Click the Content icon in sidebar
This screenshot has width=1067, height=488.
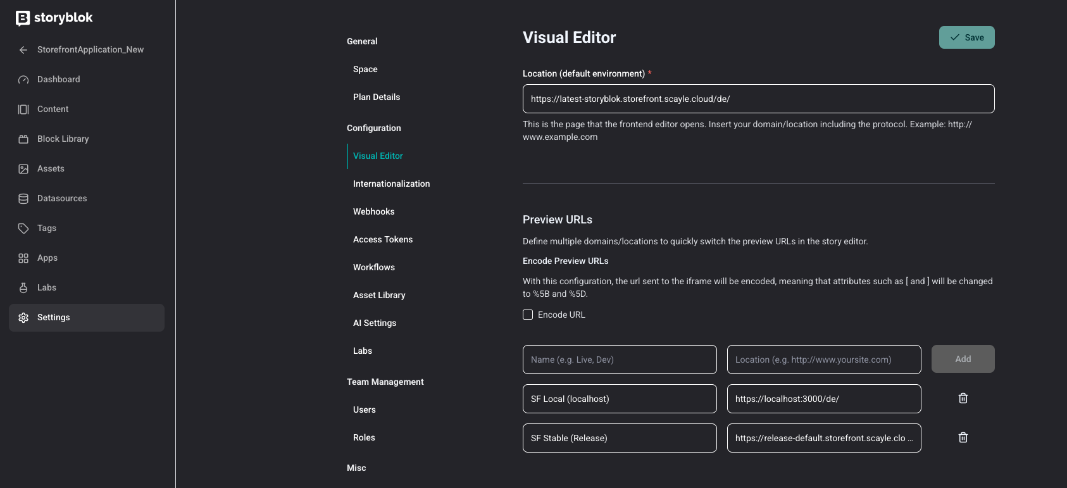[x=23, y=109]
